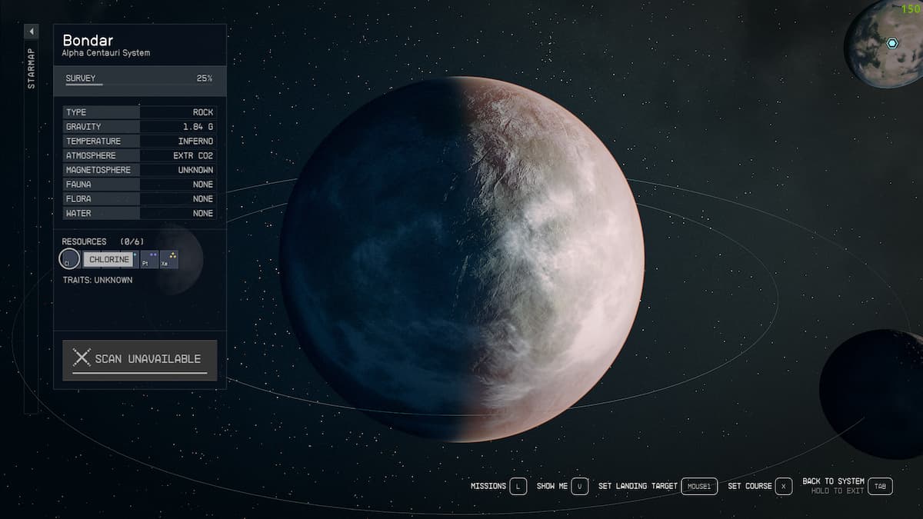Click the MOUSE1 Set Landing Target key
923x519 pixels.
pyautogui.click(x=698, y=486)
